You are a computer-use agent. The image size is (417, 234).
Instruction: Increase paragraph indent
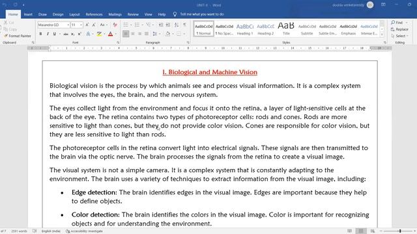click(x=168, y=25)
